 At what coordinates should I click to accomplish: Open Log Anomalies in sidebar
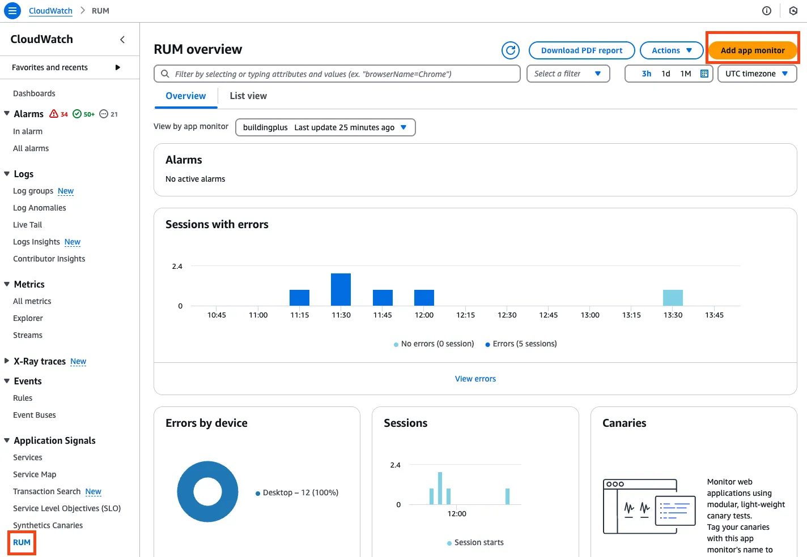pos(39,208)
